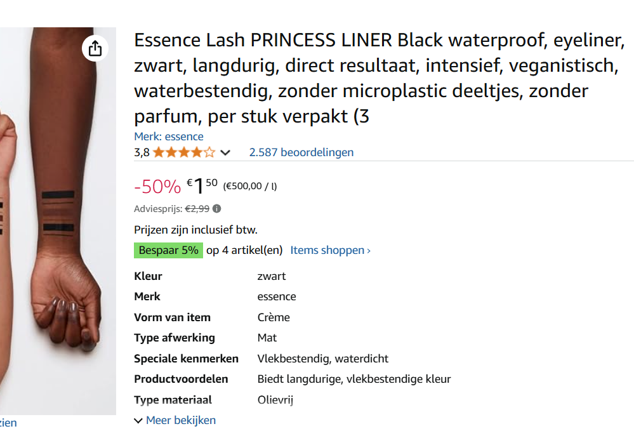634x431 pixels.
Task: Click the arrow next to Items shoppen
Action: click(x=368, y=250)
